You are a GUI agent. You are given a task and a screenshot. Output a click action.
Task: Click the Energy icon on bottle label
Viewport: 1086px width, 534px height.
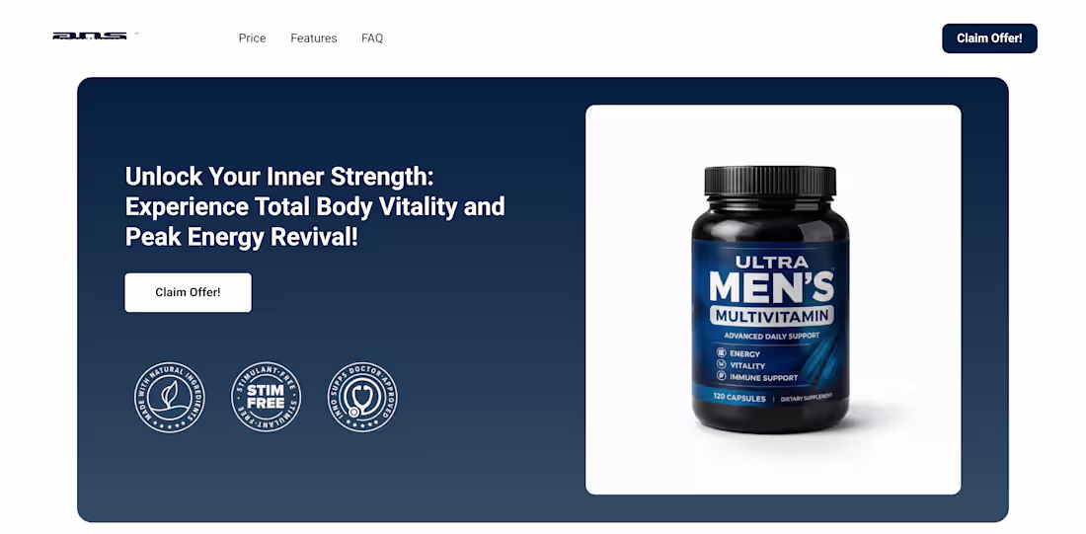(721, 353)
